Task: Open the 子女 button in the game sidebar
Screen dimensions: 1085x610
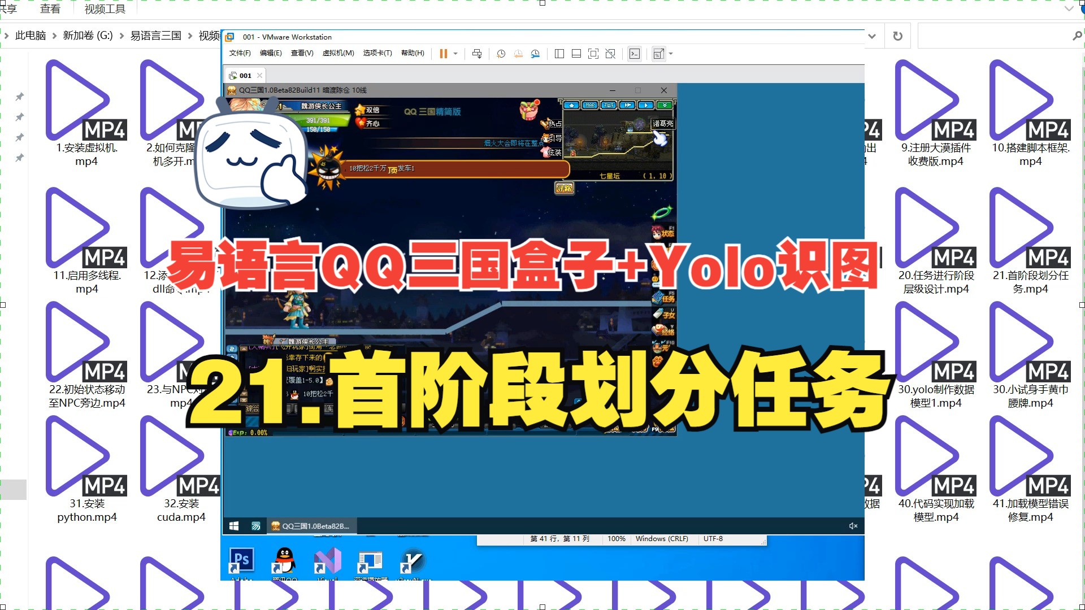Action: click(x=663, y=314)
